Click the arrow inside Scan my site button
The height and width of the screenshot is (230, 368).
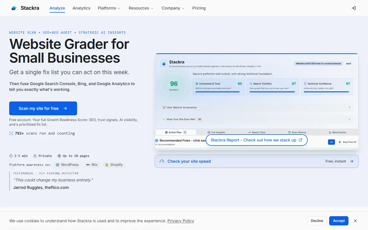pyautogui.click(x=65, y=108)
